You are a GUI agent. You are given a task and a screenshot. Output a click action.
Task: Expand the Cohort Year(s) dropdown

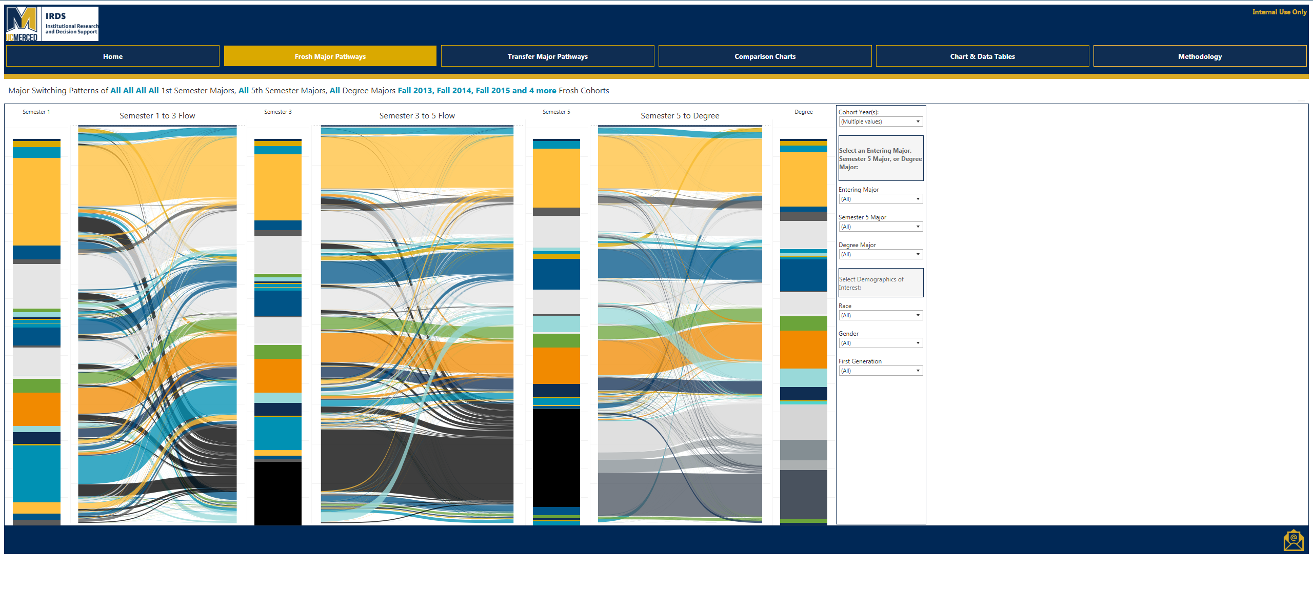(x=881, y=121)
